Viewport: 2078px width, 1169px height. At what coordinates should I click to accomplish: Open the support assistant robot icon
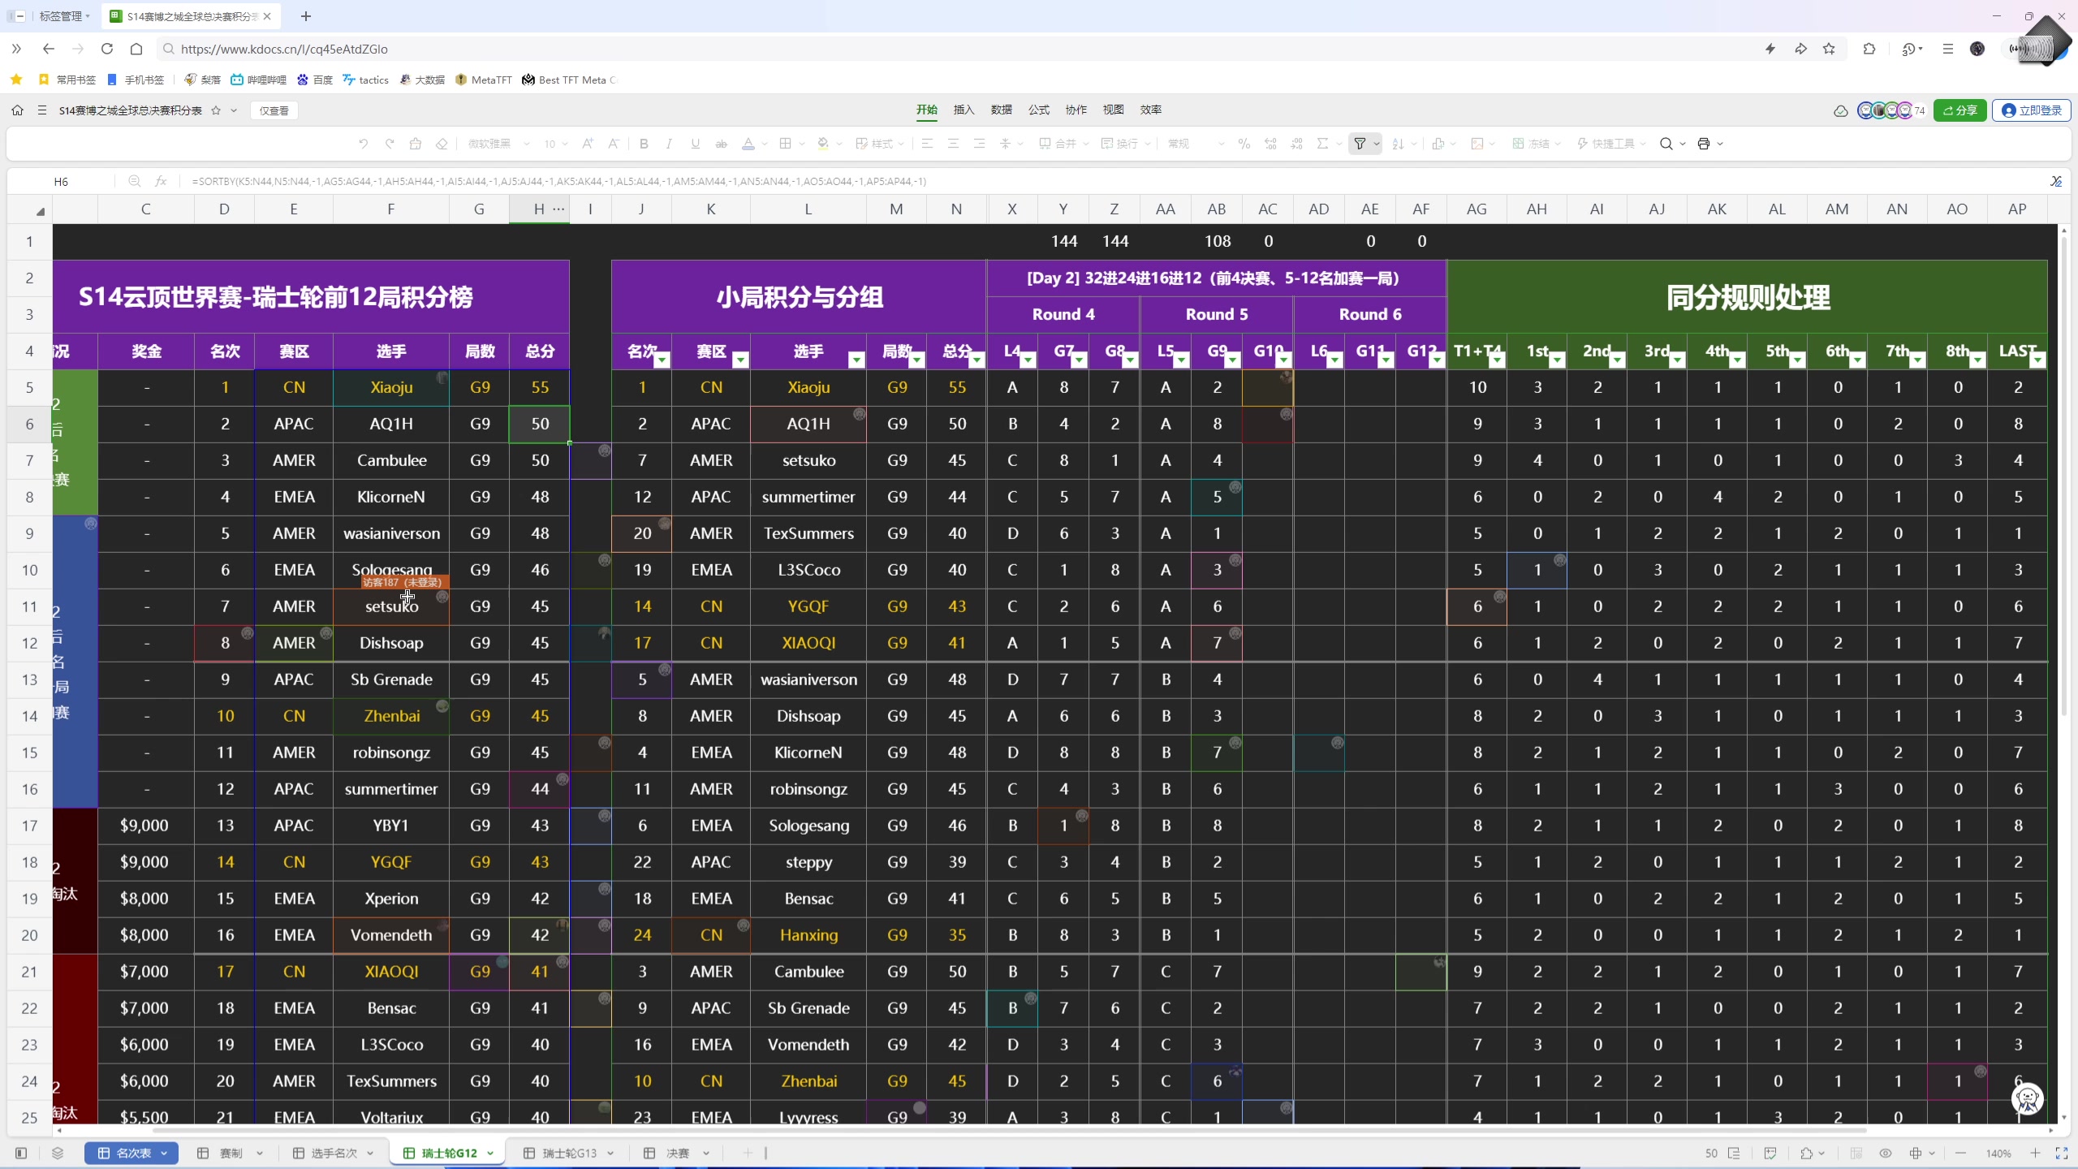[2028, 1098]
